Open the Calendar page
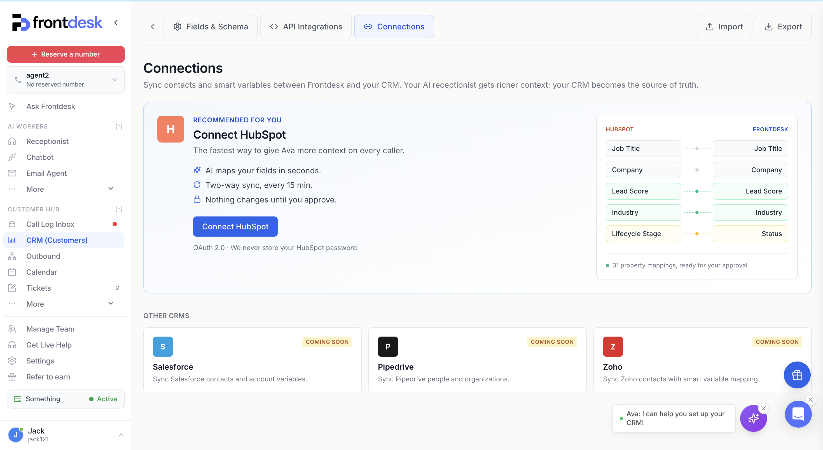 click(x=41, y=272)
